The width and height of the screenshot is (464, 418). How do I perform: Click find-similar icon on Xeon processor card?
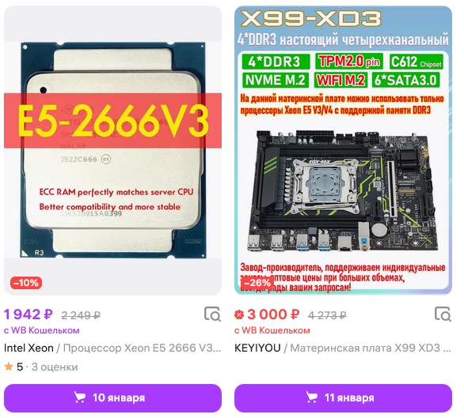pyautogui.click(x=212, y=314)
